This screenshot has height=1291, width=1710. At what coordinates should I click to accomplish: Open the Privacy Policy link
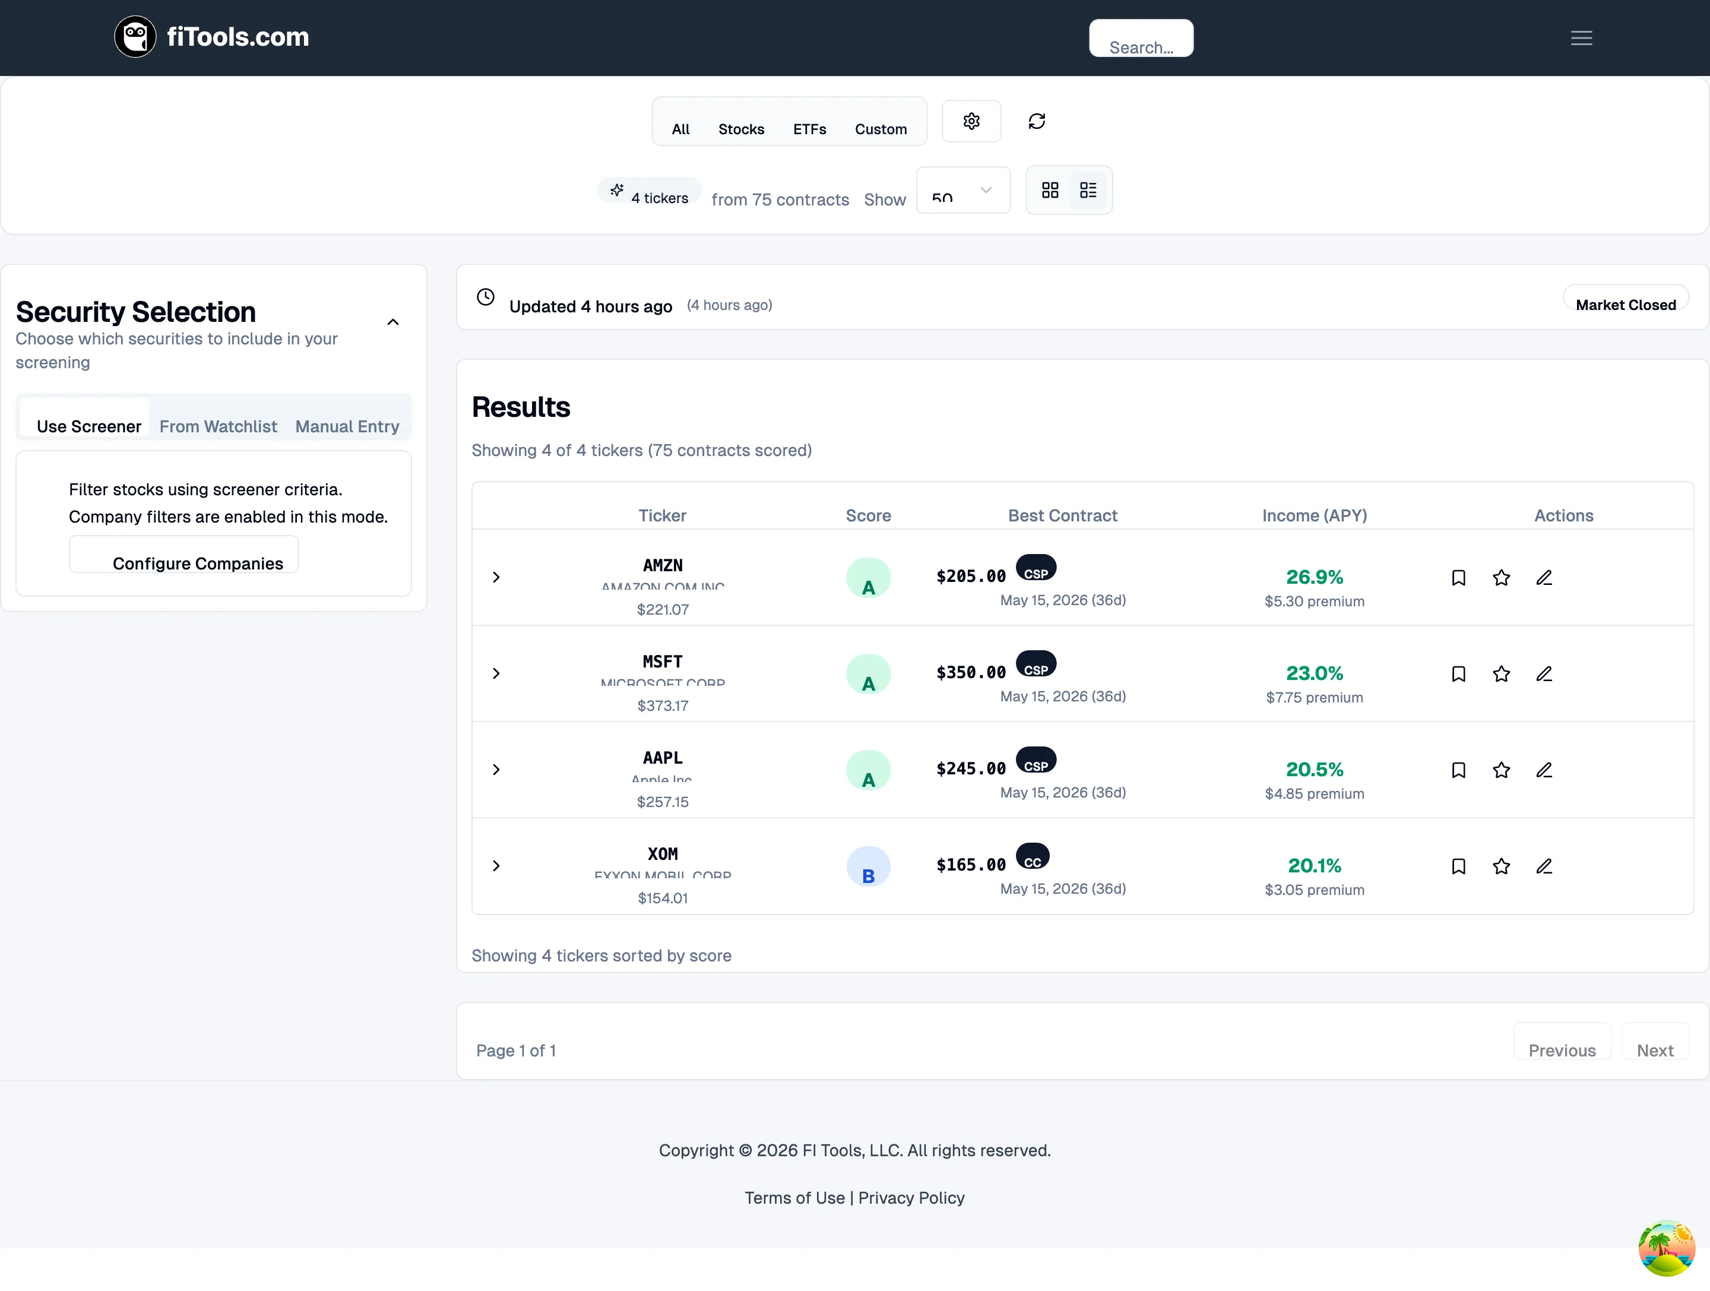[x=911, y=1197]
